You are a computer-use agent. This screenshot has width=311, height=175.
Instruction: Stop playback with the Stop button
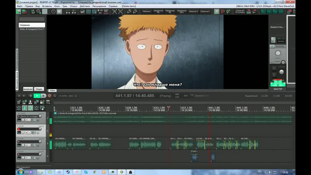31,96
